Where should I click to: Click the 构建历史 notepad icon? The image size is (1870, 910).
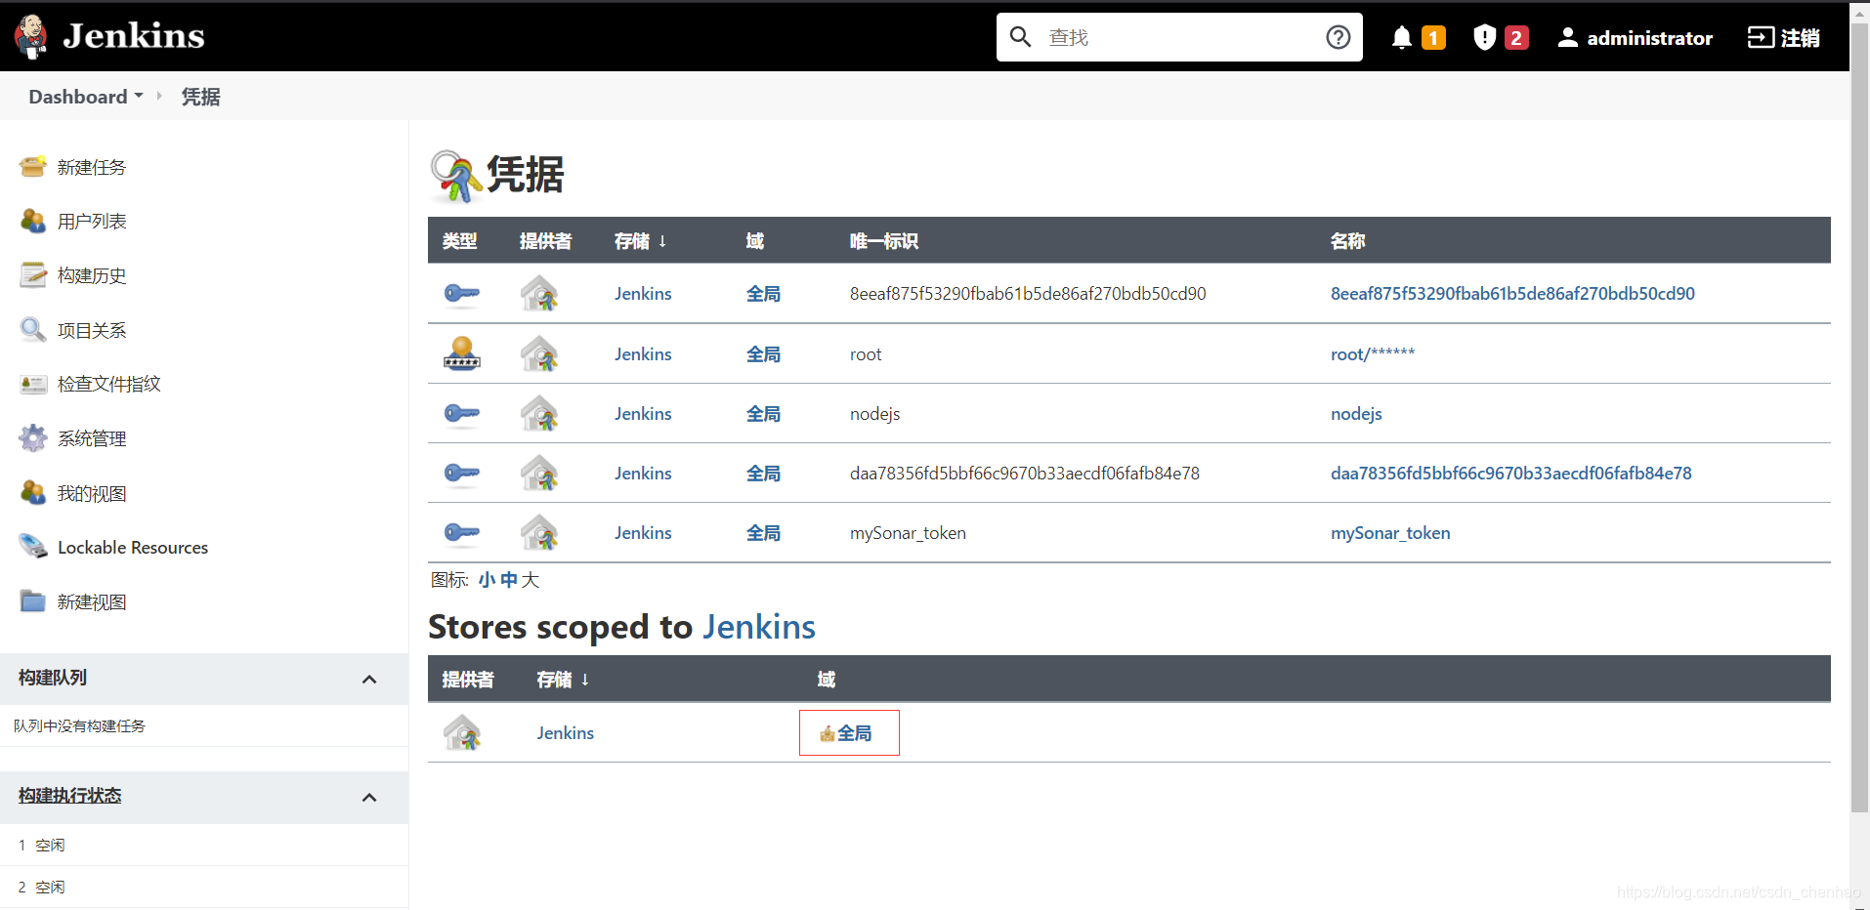click(x=33, y=275)
